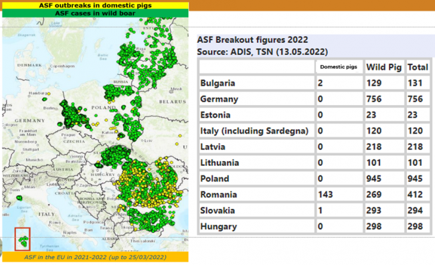
Task: Click the Lviv city marker on map
Action: [x=143, y=141]
